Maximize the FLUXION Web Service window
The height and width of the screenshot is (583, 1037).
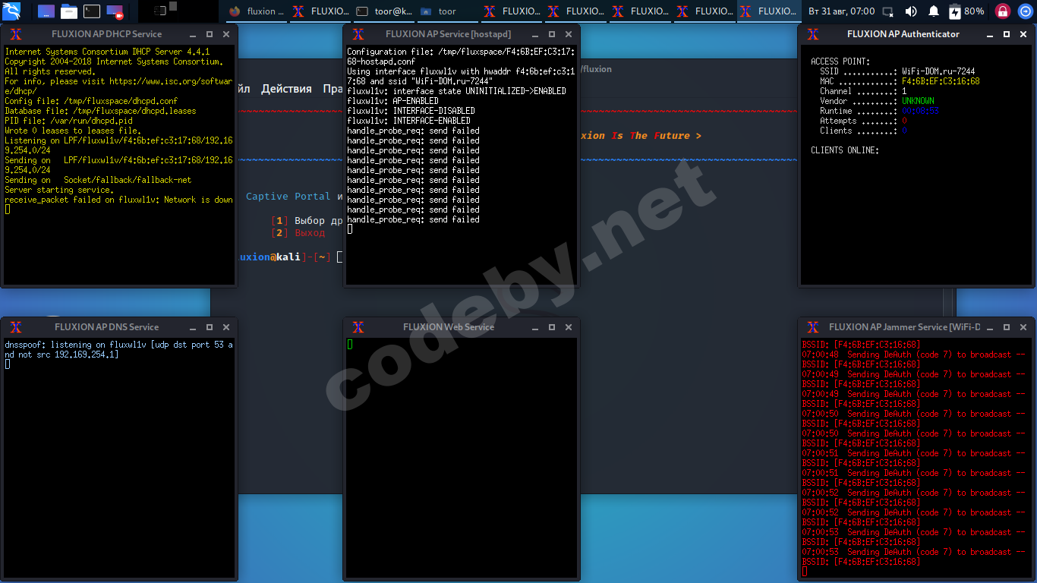552,327
